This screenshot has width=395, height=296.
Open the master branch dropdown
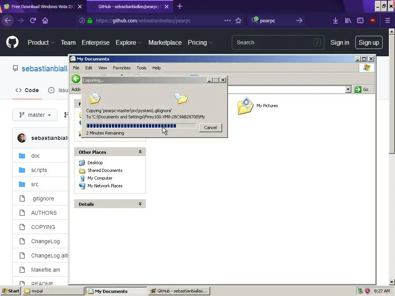pyautogui.click(x=35, y=115)
